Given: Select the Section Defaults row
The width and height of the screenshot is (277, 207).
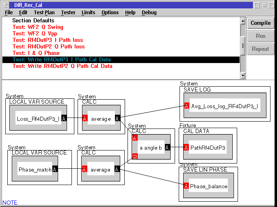Looking at the screenshot, I should pyautogui.click(x=121, y=20).
